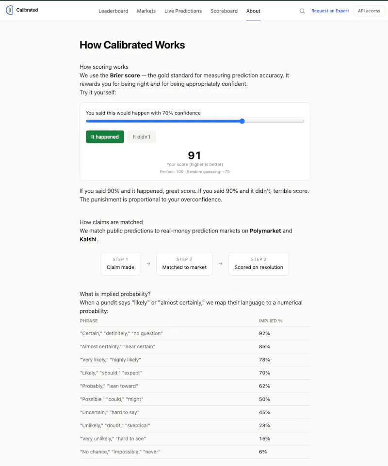Image resolution: width=388 pixels, height=466 pixels.
Task: Open the Leaderboard page
Action: point(113,11)
